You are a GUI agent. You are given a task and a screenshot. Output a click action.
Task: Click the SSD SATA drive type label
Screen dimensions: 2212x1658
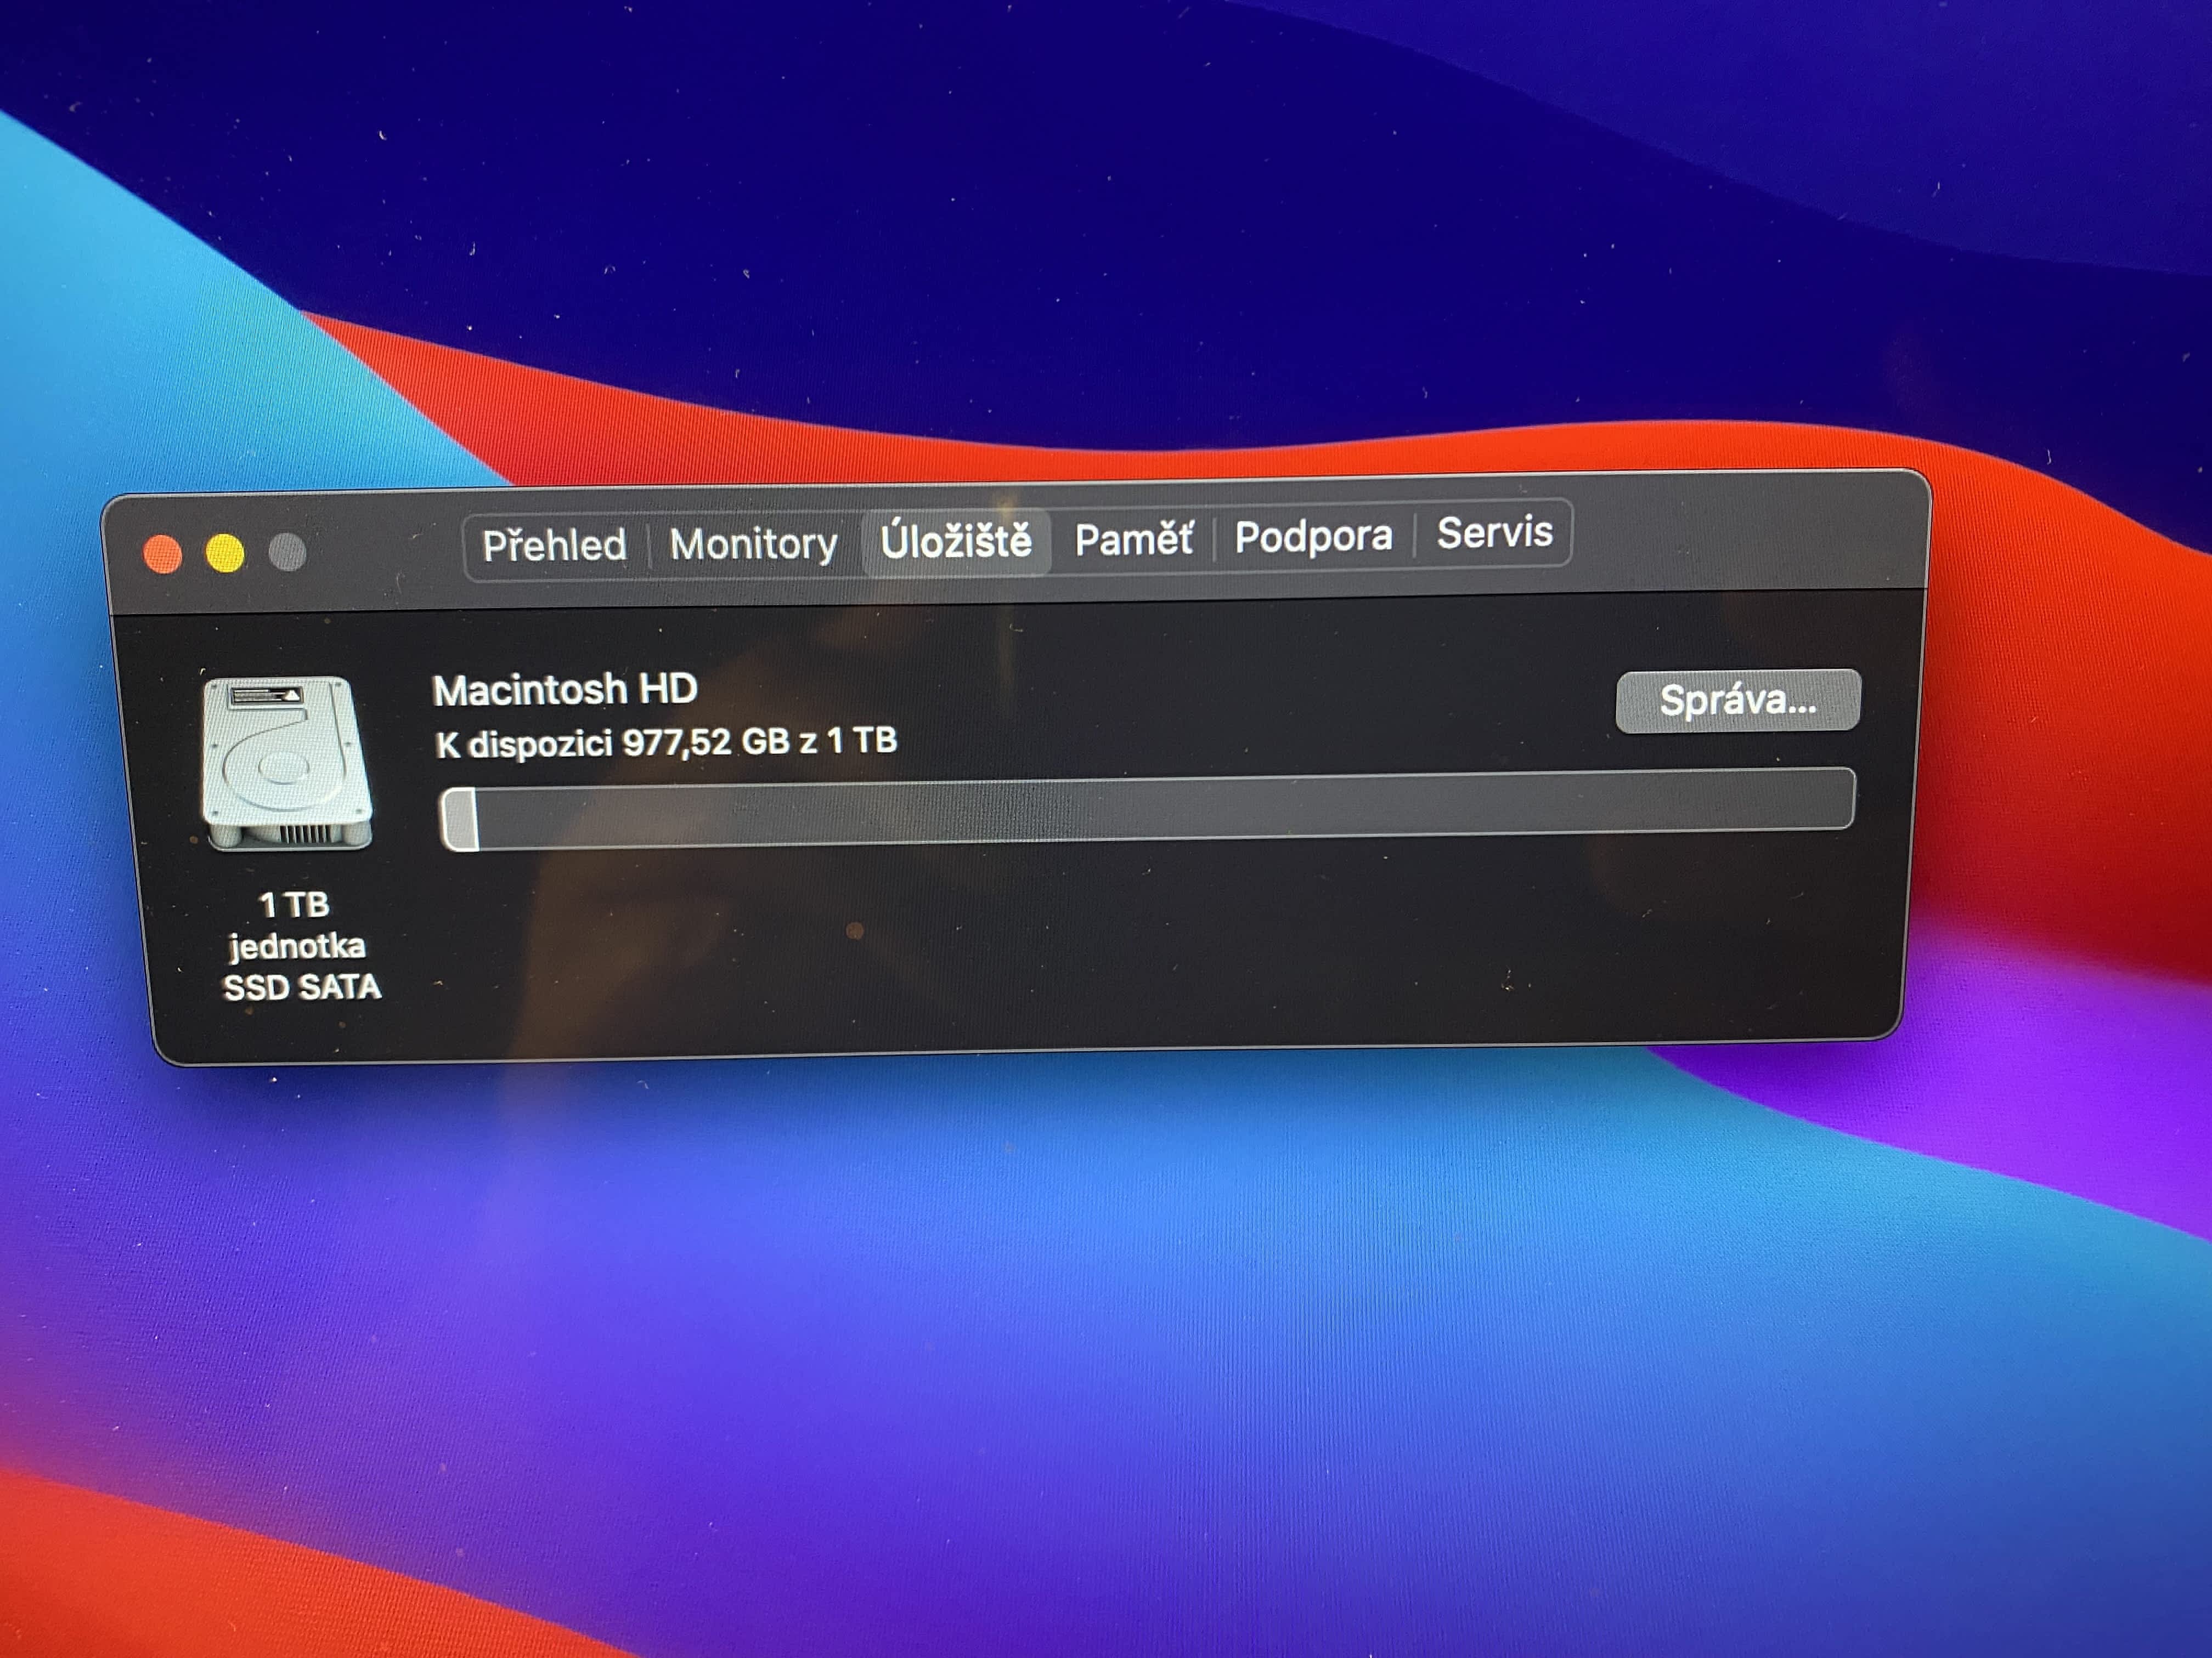(301, 987)
